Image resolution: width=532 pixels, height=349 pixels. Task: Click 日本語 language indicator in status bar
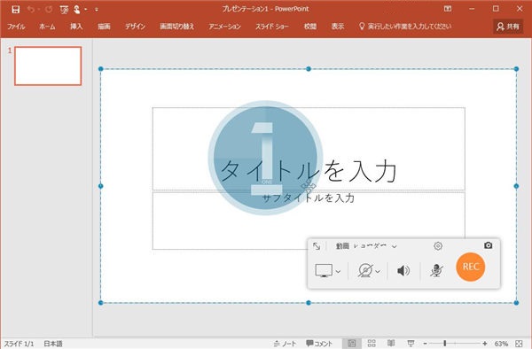click(x=53, y=344)
